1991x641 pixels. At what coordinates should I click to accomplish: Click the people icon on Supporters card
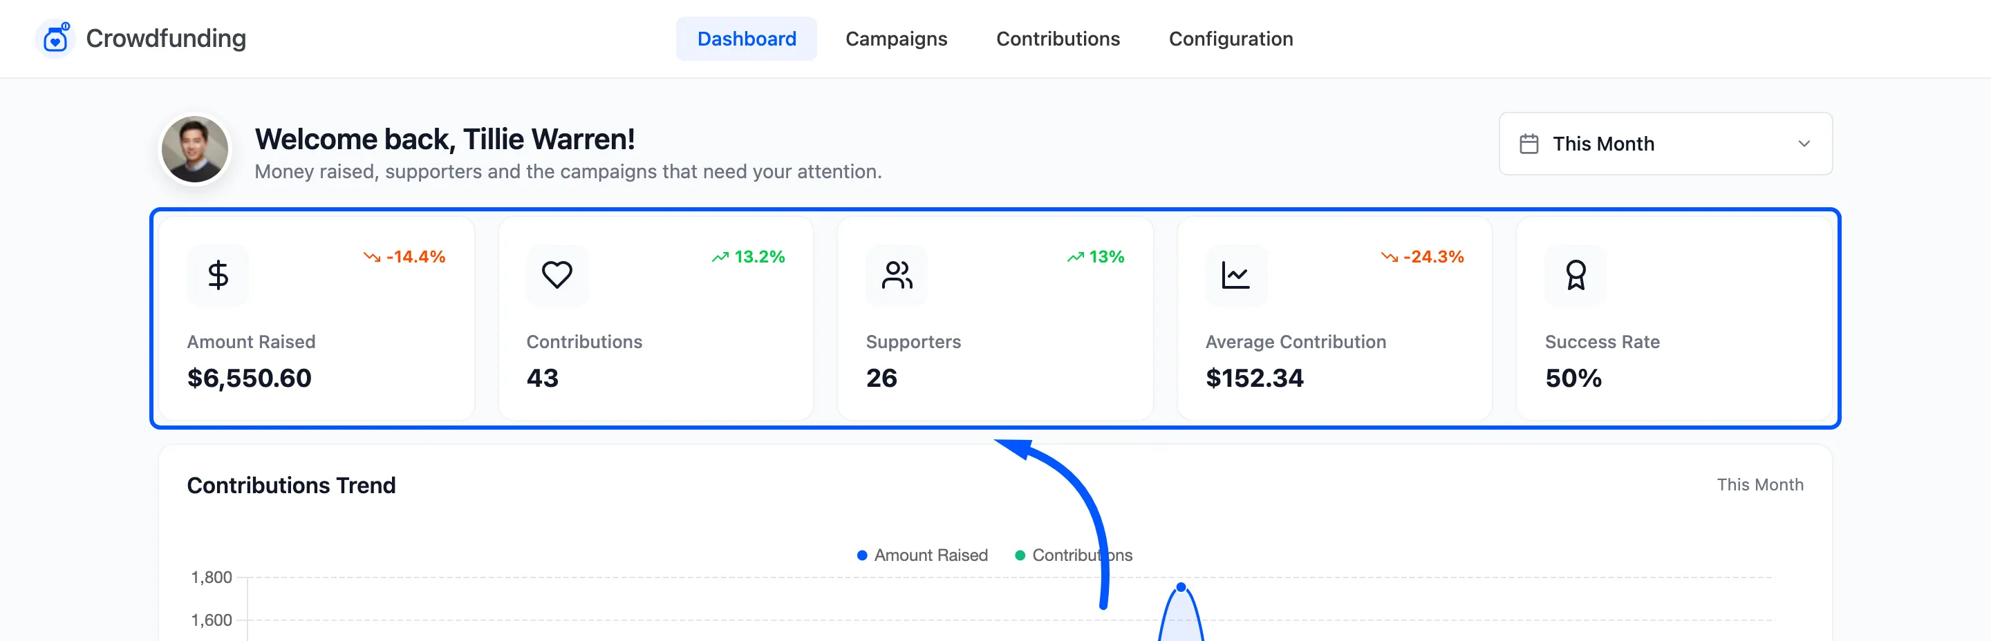897,275
